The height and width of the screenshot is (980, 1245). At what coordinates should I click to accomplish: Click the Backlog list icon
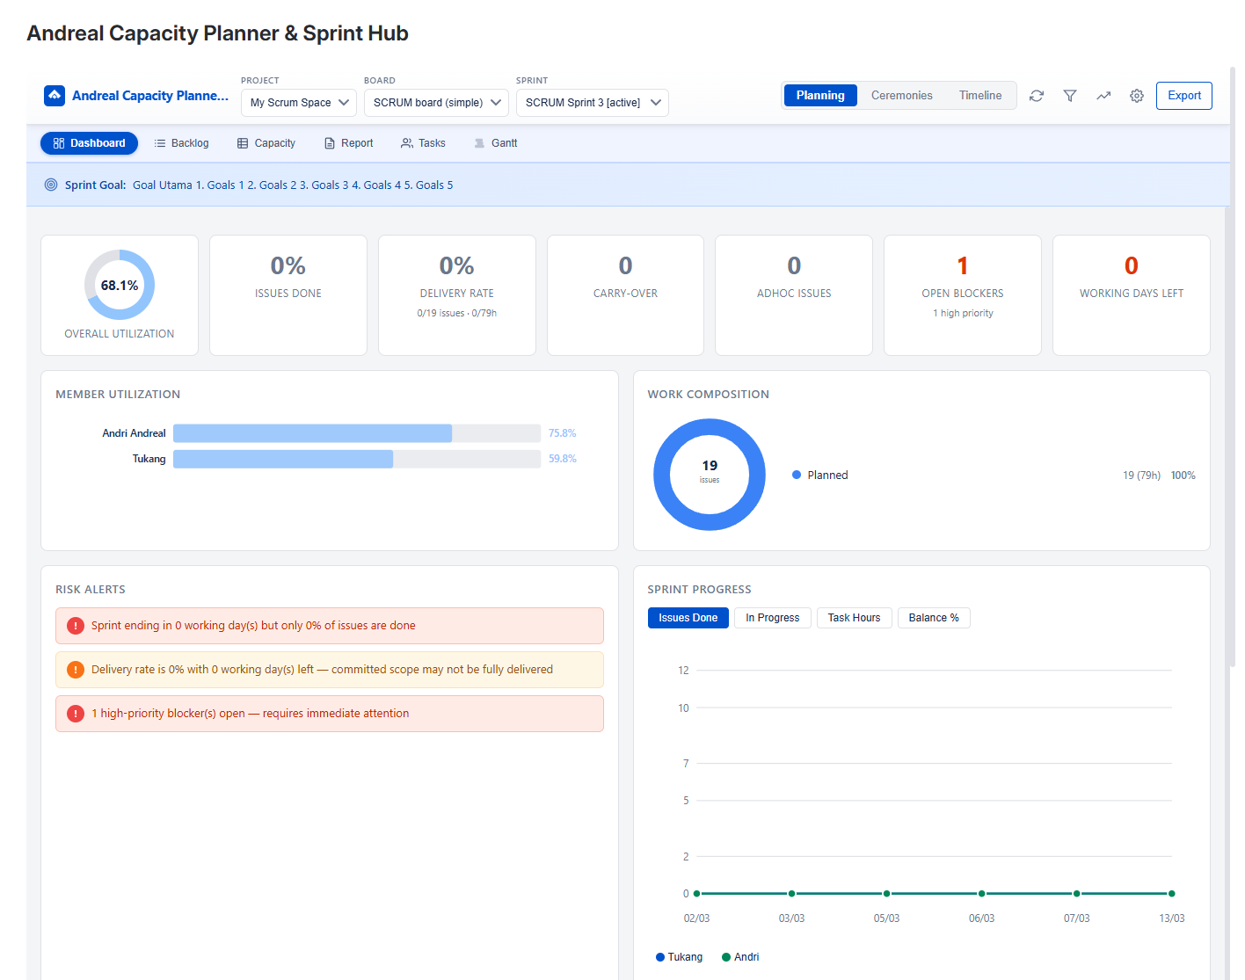pyautogui.click(x=160, y=142)
